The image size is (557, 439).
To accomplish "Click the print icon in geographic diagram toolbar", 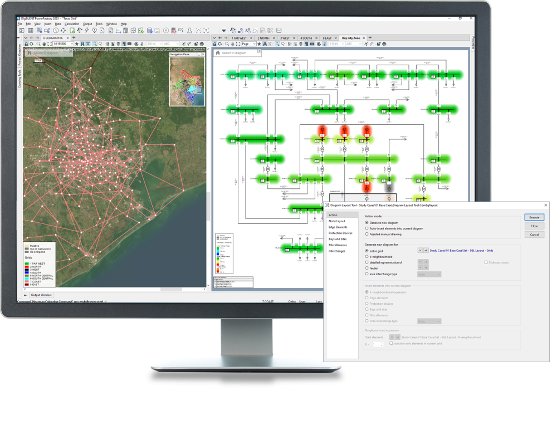I will (x=202, y=44).
